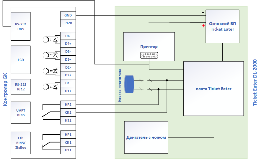This screenshot has width=261, height=159.
Task: Click the НЗ1 terminal
Action: pos(68,150)
